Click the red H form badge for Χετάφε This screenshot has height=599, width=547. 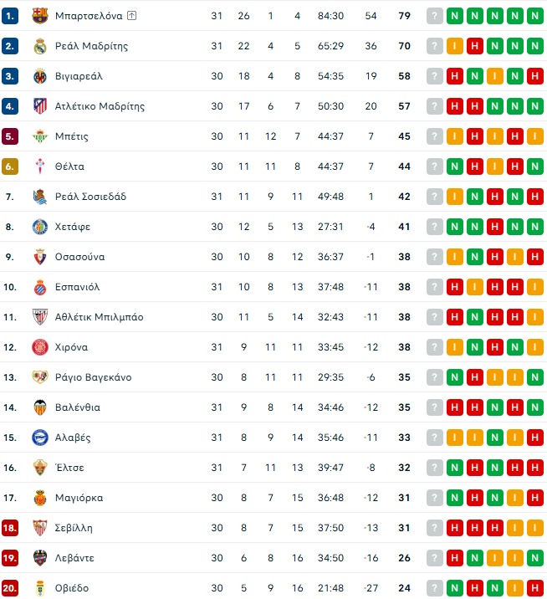coord(495,227)
